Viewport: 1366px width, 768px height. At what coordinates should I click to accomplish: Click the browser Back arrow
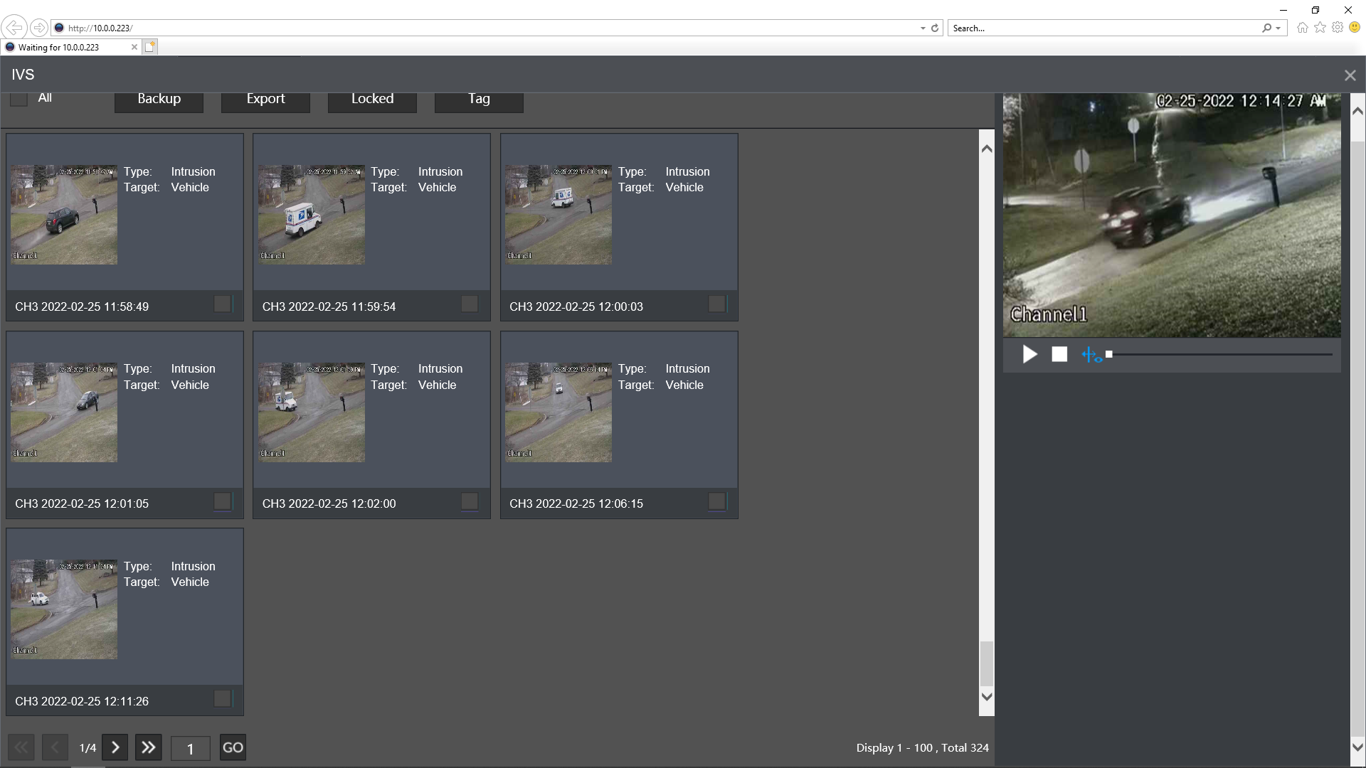(x=14, y=28)
